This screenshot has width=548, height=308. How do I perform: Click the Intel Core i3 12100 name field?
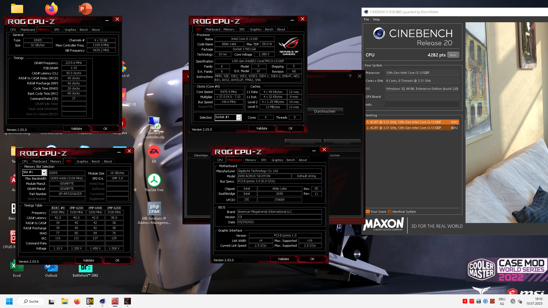click(244, 39)
